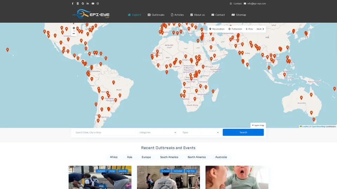Viewport: 337px width, 189px height.
Task: Select the Africa tab
Action: point(114,157)
